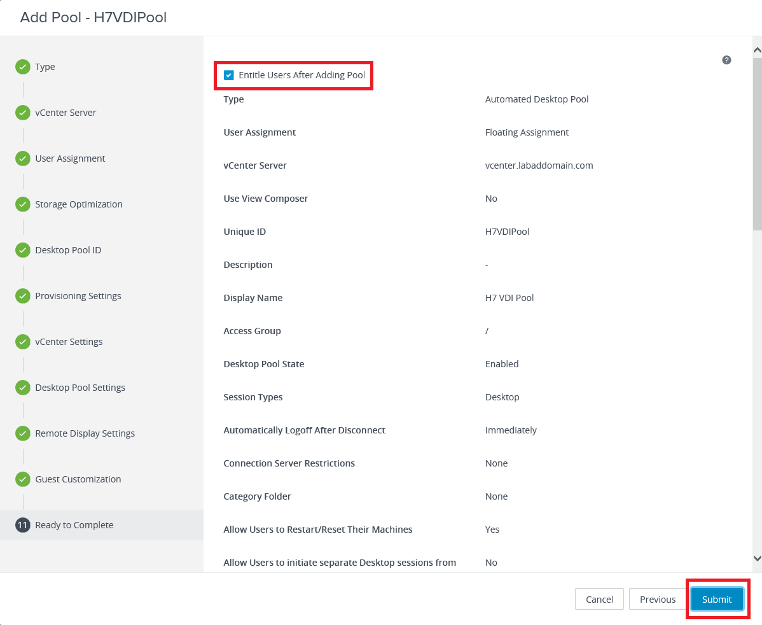
Task: Click the Provisioning Settings checkmark icon
Action: pyautogui.click(x=23, y=296)
